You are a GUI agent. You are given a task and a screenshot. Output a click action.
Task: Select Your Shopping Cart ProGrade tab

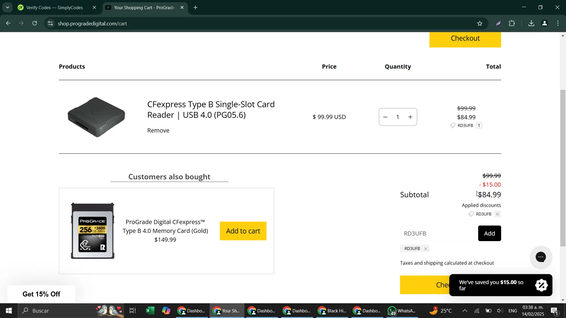(x=144, y=8)
